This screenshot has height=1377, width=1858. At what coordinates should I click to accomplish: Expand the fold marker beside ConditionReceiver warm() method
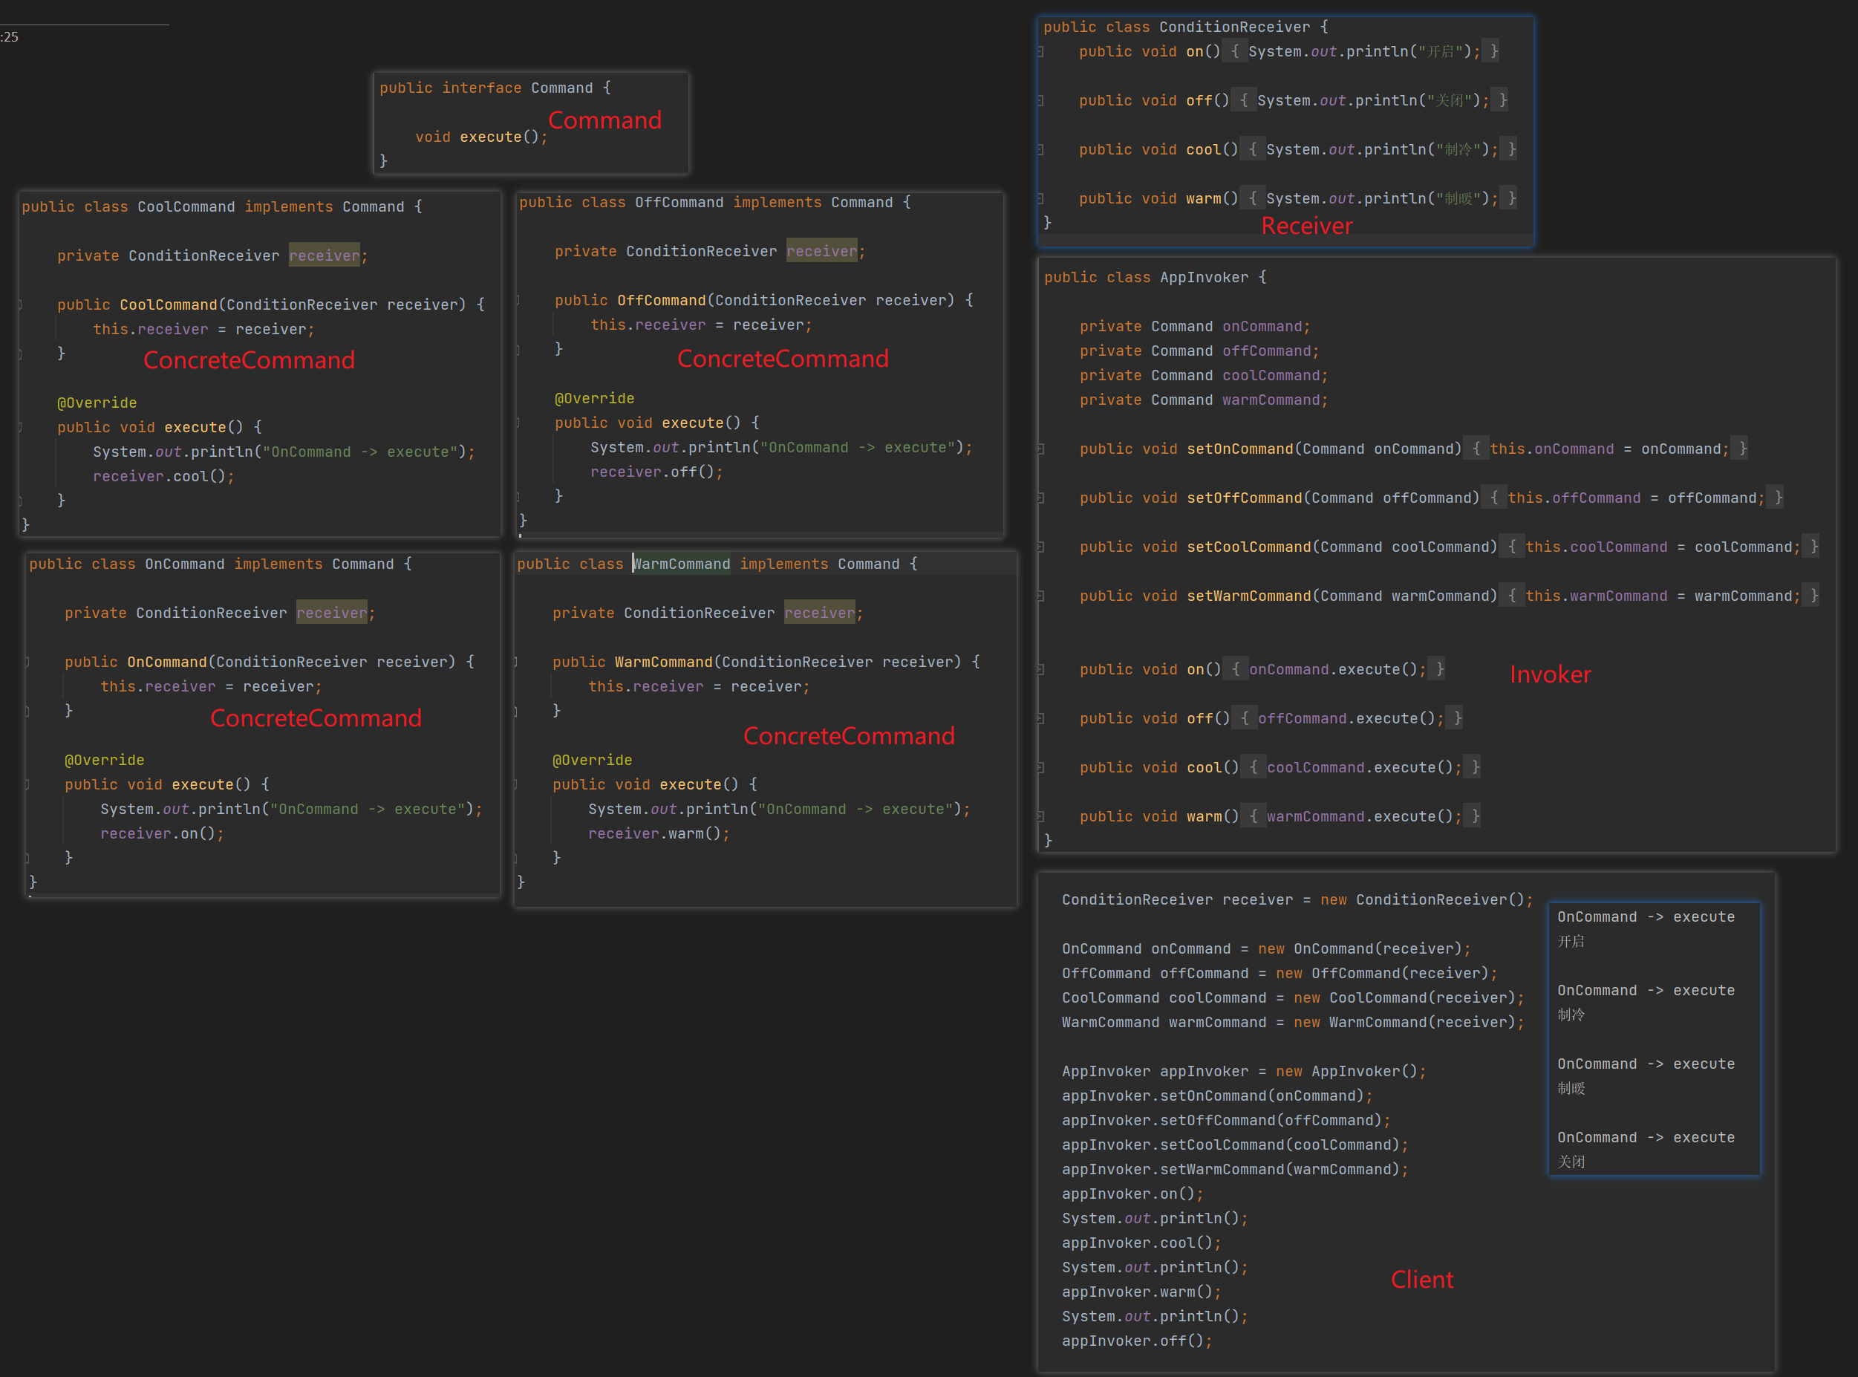click(x=1040, y=199)
